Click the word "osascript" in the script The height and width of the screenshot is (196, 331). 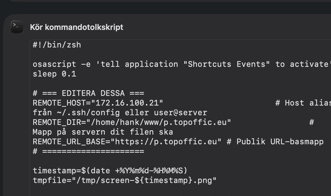coord(54,64)
